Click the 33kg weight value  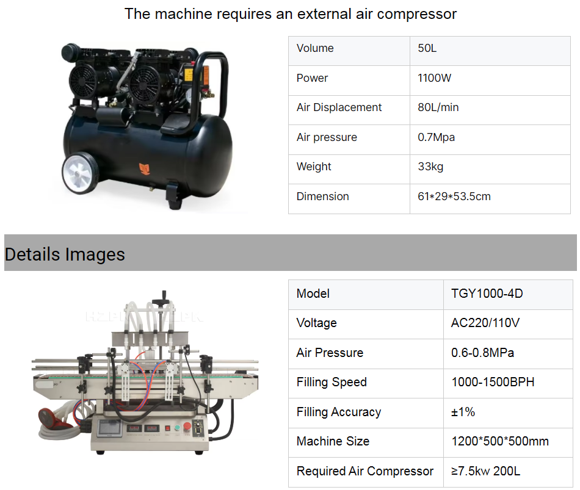coord(430,167)
